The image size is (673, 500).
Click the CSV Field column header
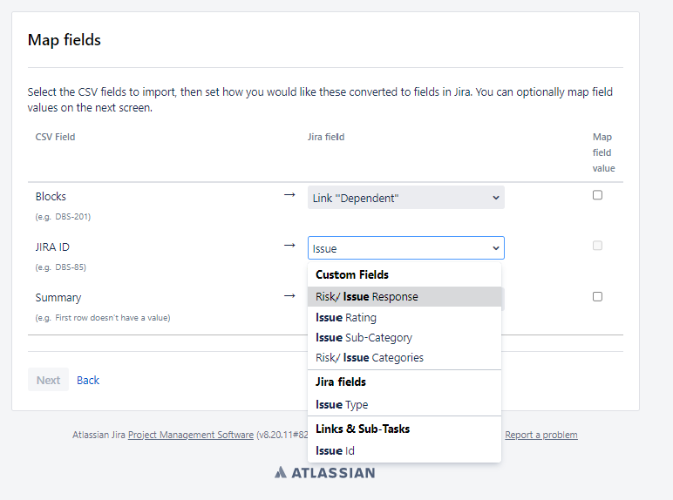point(55,137)
